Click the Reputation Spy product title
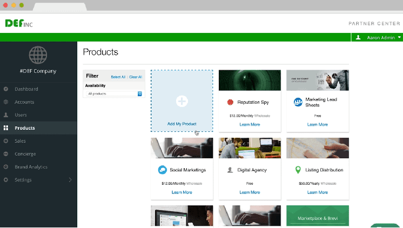Viewport: 403px width, 228px height. point(253,102)
